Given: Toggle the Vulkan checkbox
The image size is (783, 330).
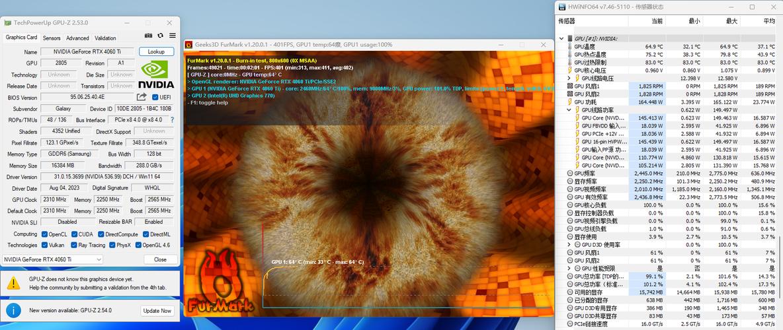Looking at the screenshot, I should coord(44,246).
